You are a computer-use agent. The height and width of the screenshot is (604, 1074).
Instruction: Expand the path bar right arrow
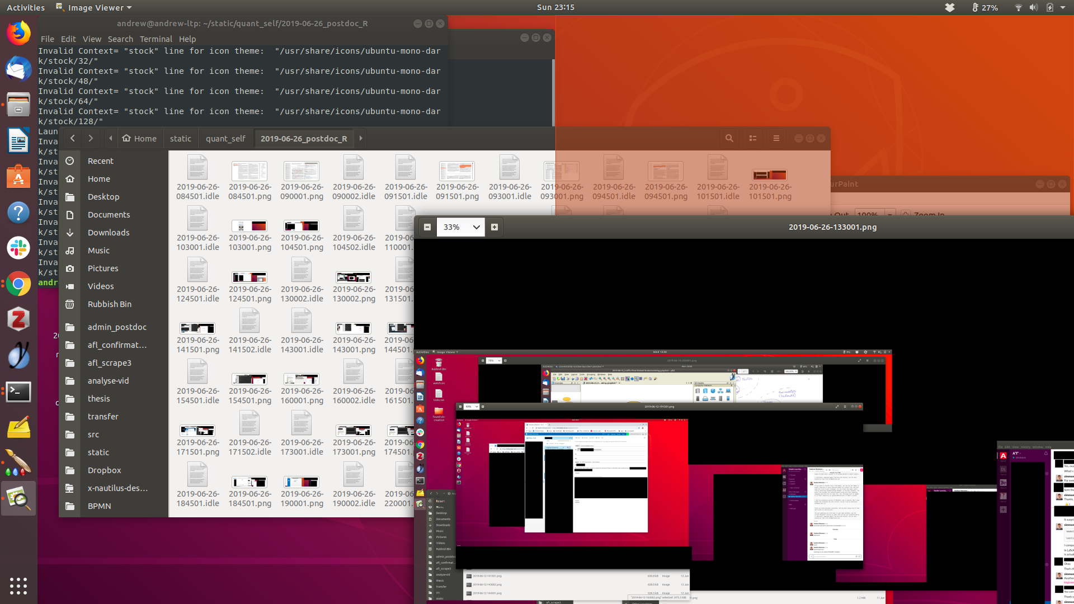361,138
